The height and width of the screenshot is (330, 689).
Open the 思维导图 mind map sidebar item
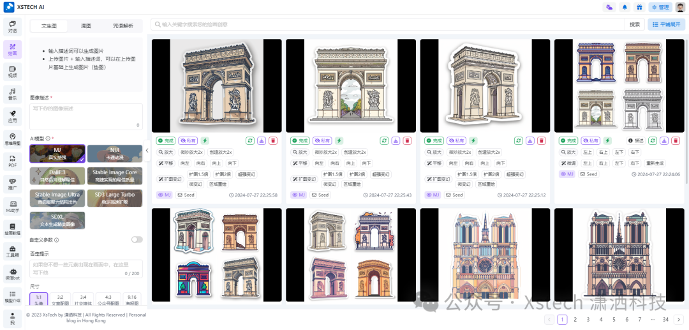click(x=12, y=139)
